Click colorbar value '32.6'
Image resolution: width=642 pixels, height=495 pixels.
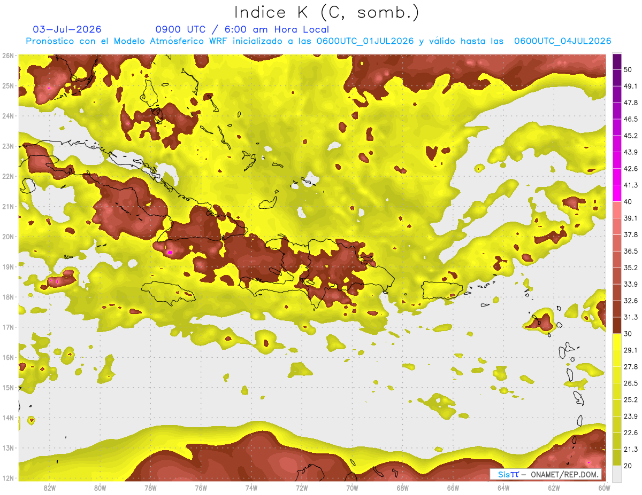click(x=630, y=301)
